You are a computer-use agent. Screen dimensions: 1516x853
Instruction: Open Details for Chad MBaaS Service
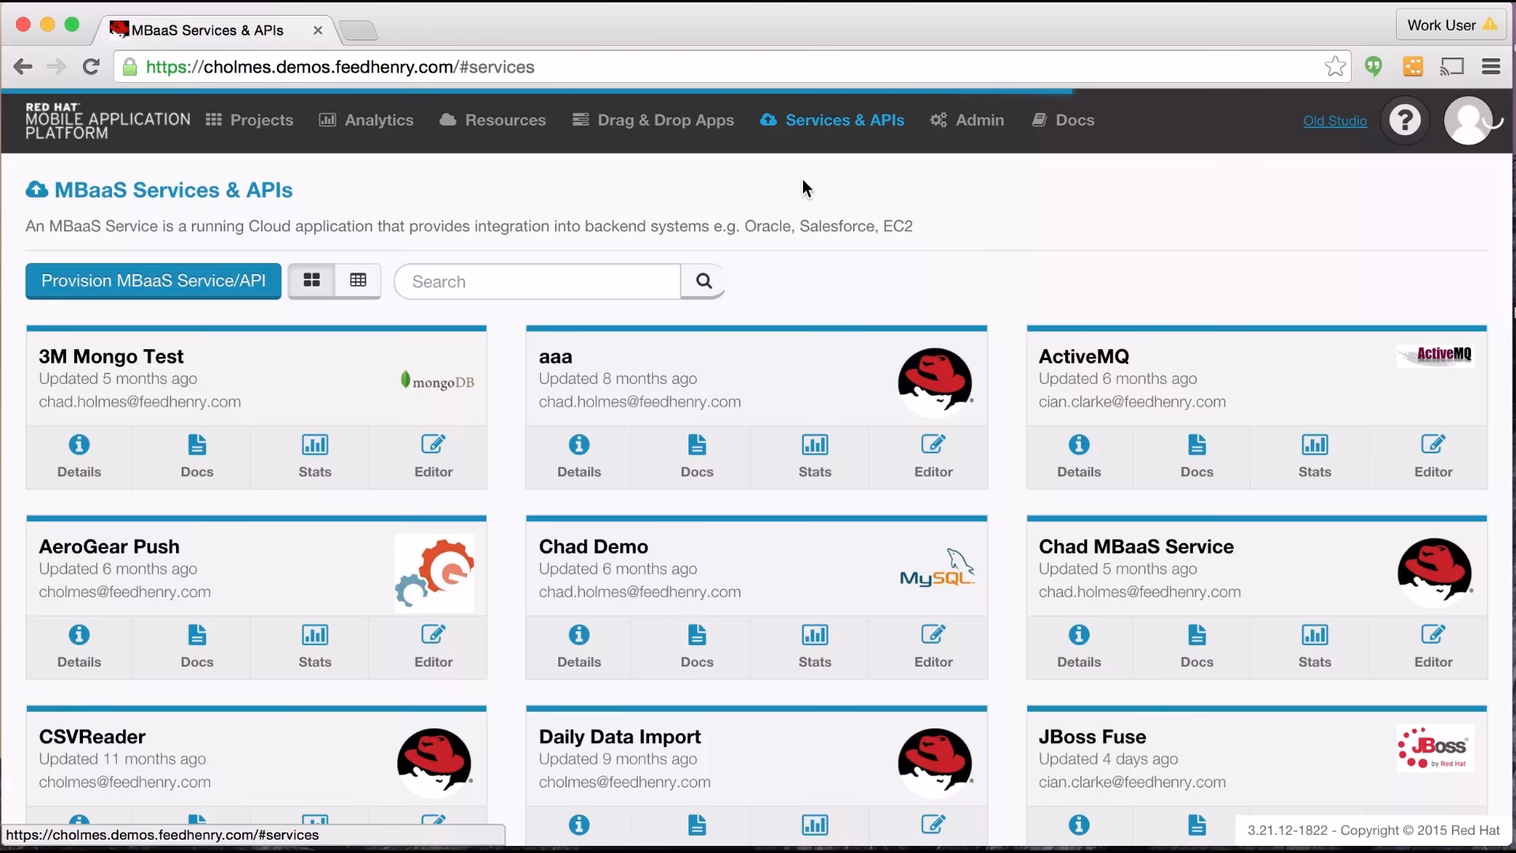coord(1079,648)
